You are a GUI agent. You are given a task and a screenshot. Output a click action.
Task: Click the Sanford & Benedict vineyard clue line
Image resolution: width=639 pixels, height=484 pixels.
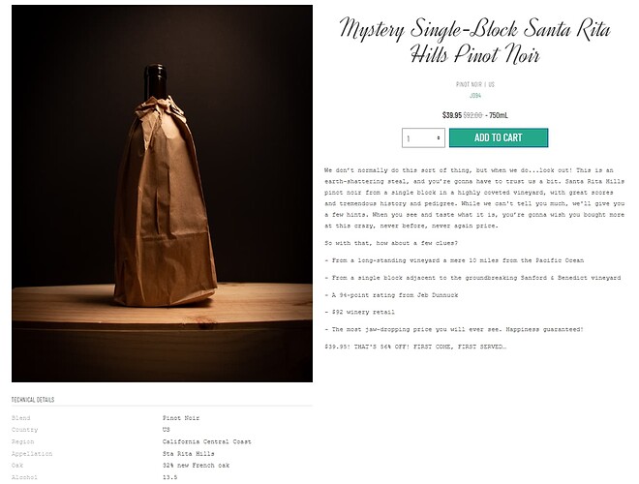tap(472, 278)
